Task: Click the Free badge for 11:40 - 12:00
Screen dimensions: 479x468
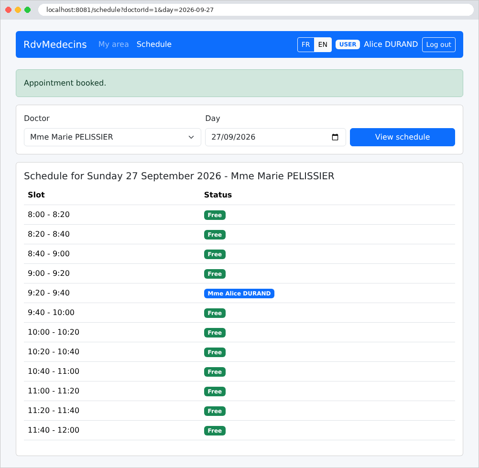Action: tap(215, 430)
